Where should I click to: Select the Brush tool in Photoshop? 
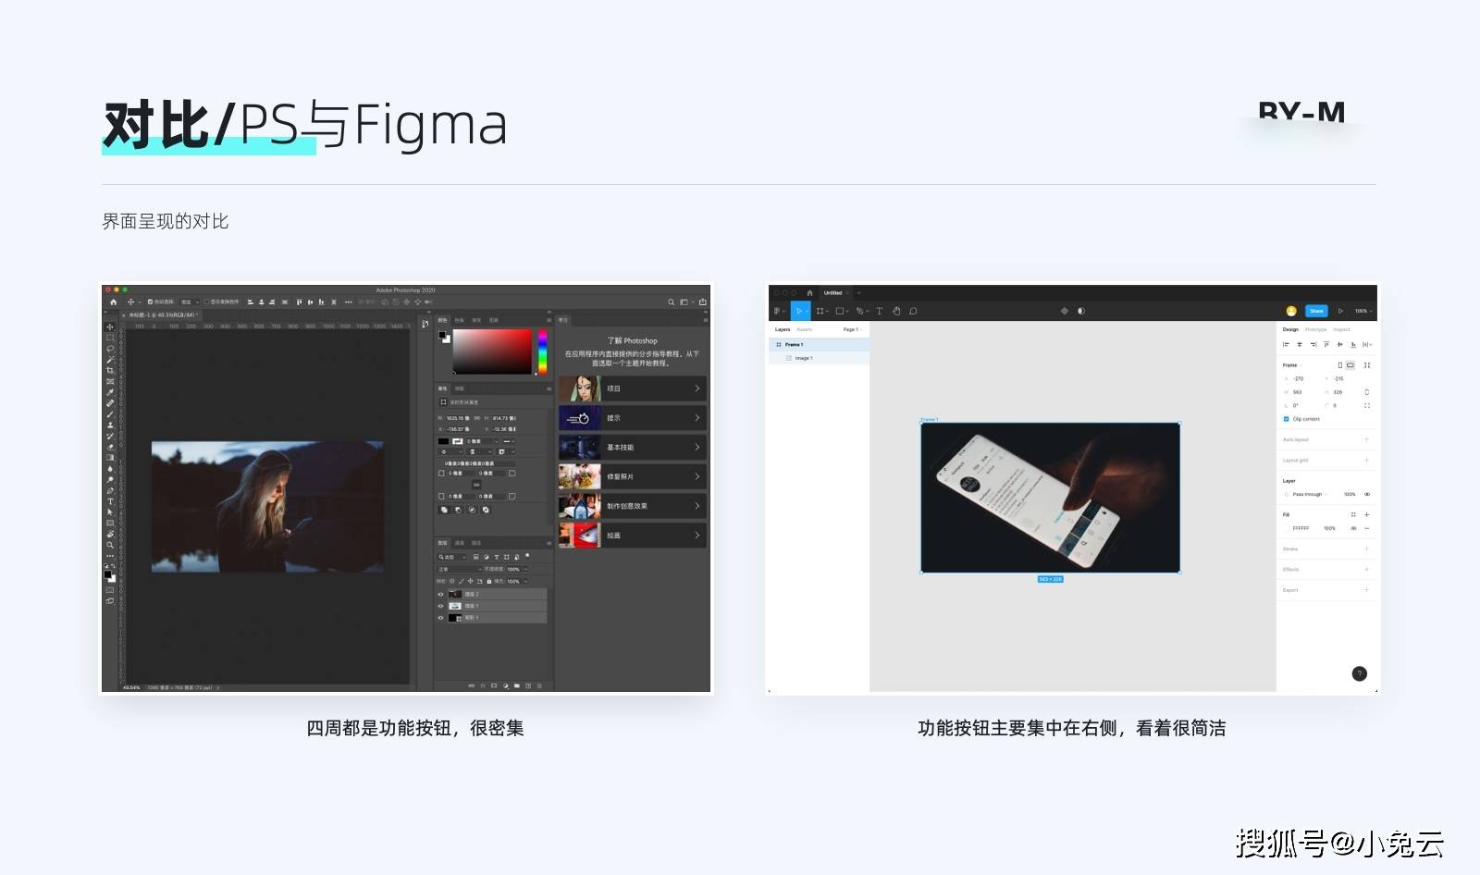point(110,414)
